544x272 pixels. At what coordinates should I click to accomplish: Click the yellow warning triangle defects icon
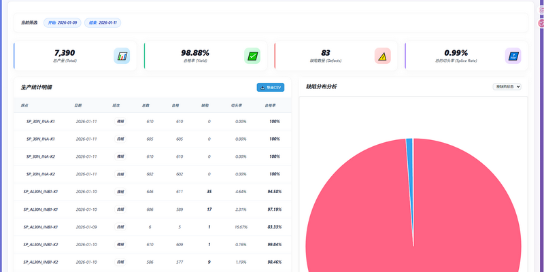click(383, 56)
